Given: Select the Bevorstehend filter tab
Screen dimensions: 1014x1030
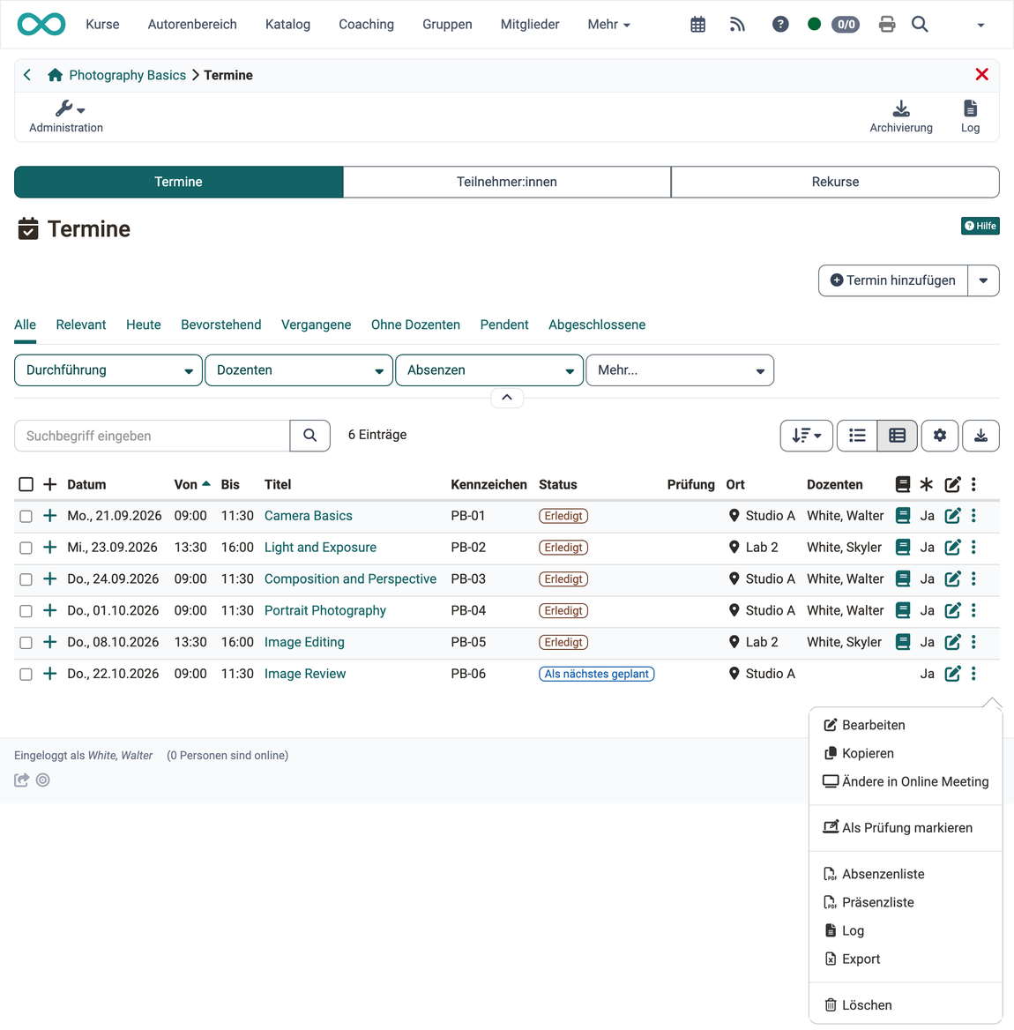Looking at the screenshot, I should pyautogui.click(x=220, y=325).
